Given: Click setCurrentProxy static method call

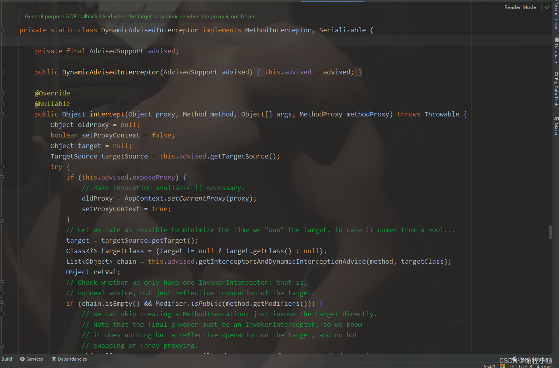Looking at the screenshot, I should 196,199.
